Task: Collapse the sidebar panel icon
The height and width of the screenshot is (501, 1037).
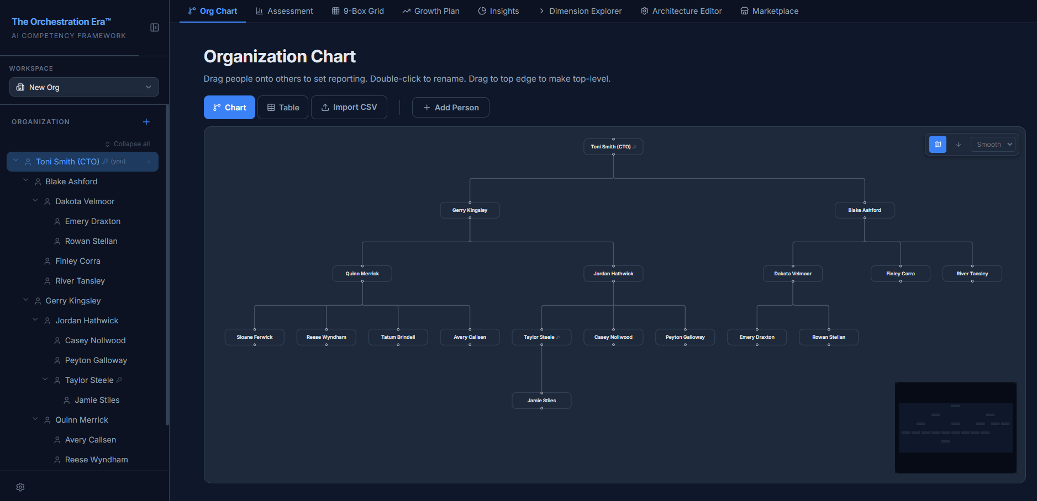Action: tap(155, 28)
